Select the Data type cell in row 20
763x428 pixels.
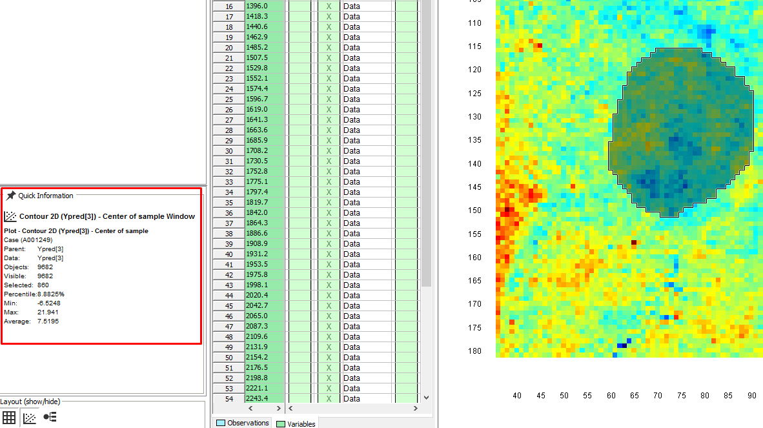[367, 48]
